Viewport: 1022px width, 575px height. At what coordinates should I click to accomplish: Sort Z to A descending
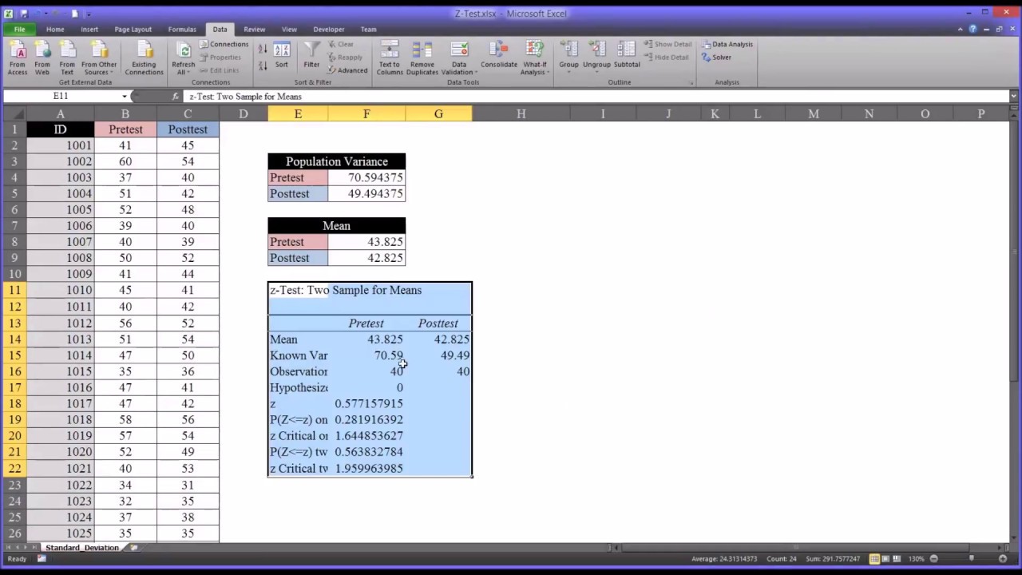coord(263,65)
